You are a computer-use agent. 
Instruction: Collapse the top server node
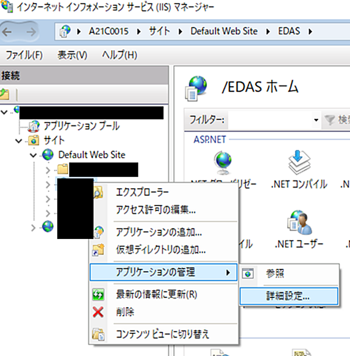(x=4, y=112)
